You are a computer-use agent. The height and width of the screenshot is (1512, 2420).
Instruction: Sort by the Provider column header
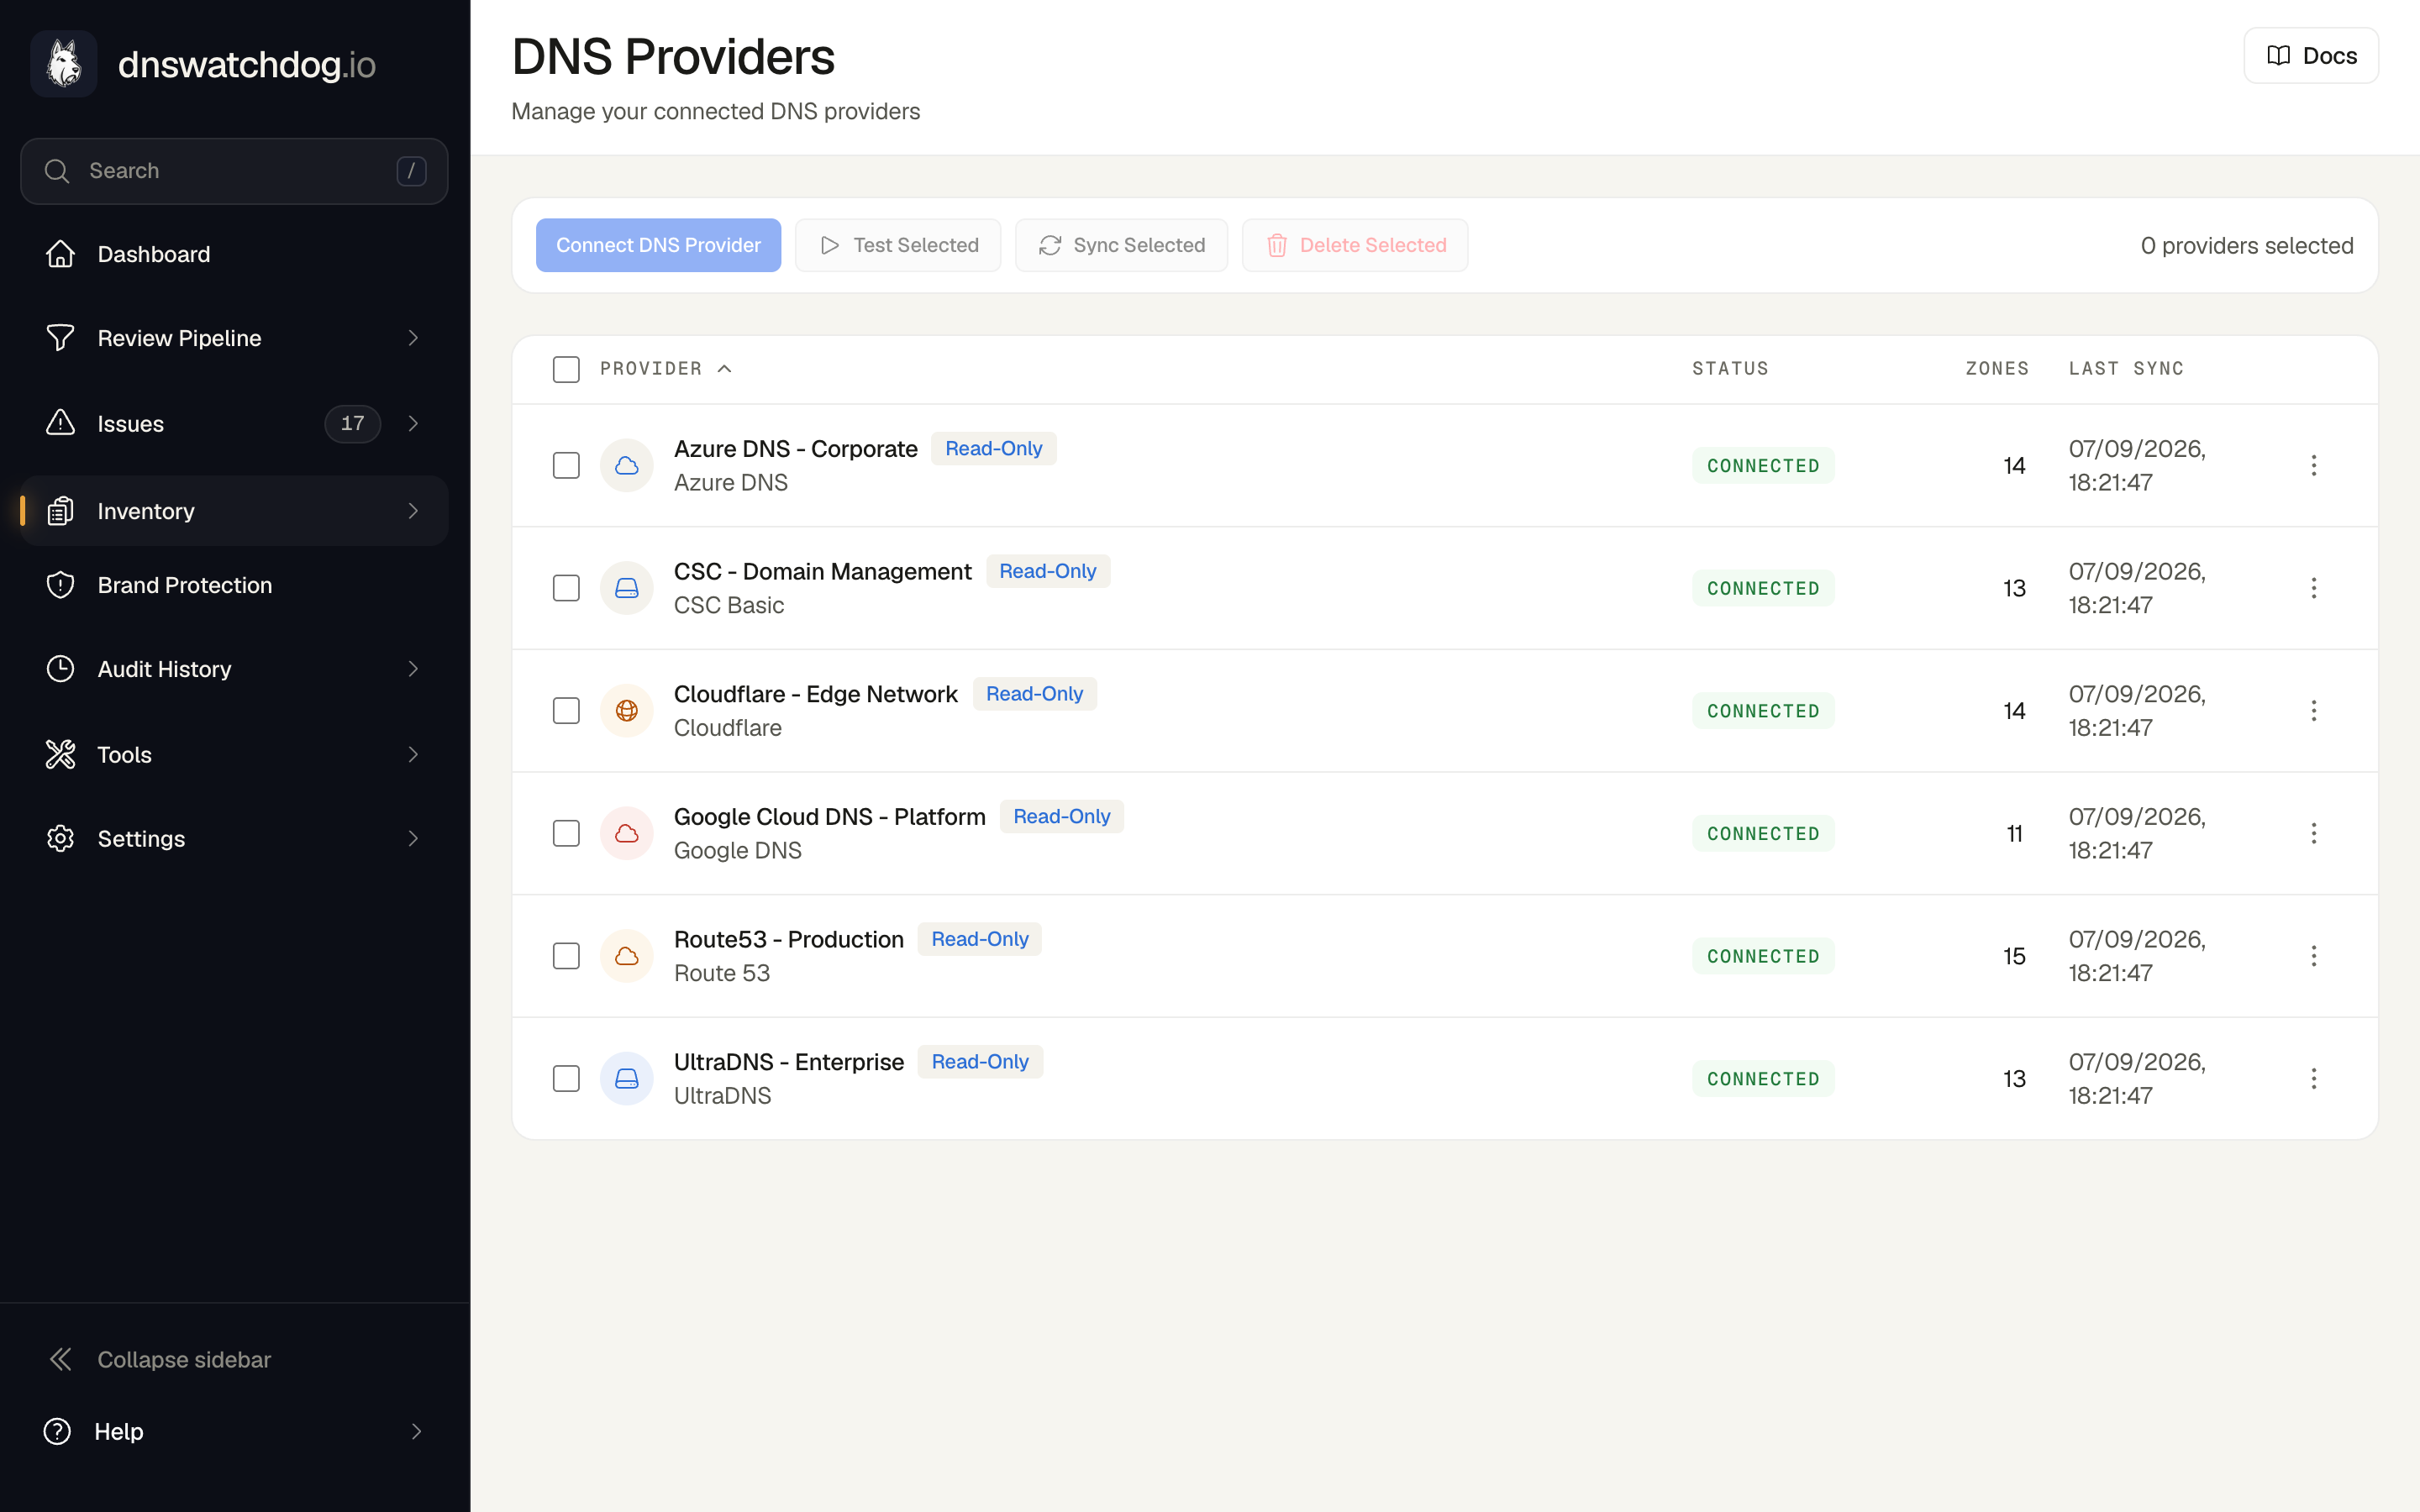(666, 369)
